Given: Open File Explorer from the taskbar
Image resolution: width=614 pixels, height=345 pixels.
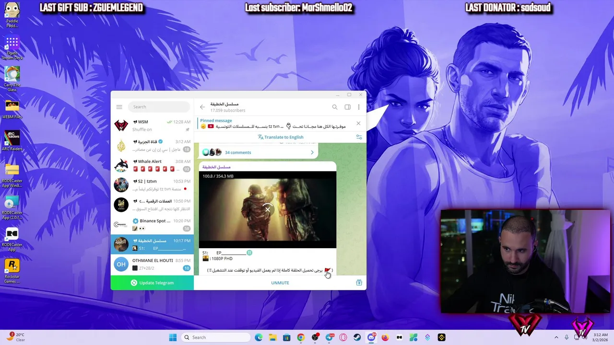Looking at the screenshot, I should [x=272, y=337].
